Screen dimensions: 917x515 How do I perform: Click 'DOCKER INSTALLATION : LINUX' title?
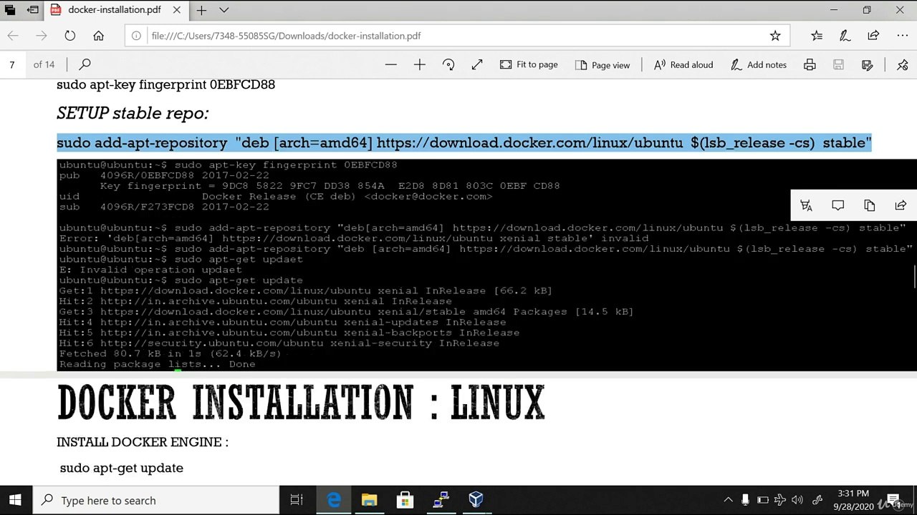click(x=301, y=403)
